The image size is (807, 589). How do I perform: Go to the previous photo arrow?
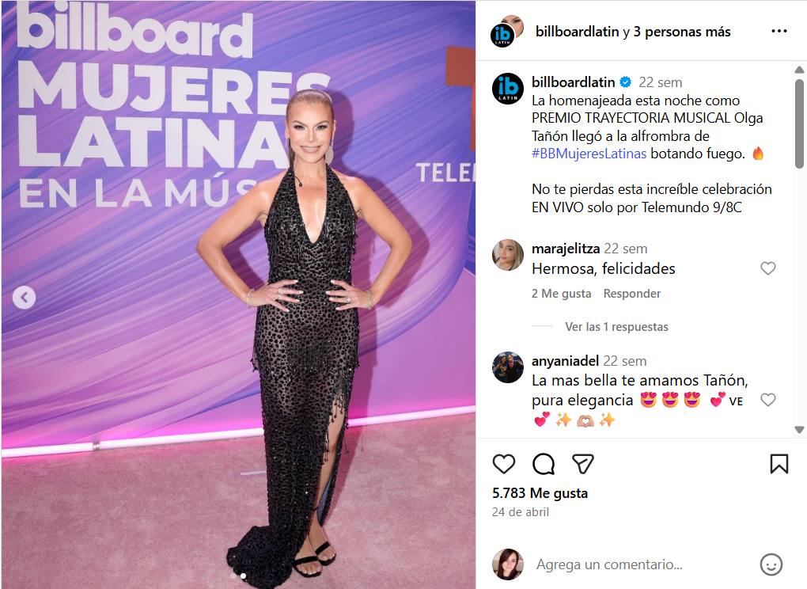tap(25, 297)
